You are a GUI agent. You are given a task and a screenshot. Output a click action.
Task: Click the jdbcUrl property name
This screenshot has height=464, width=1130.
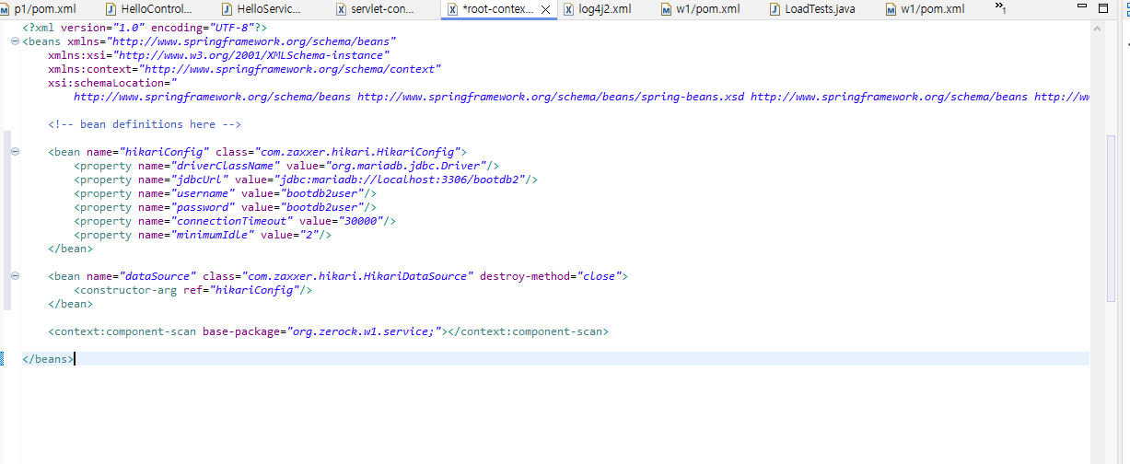[196, 180]
